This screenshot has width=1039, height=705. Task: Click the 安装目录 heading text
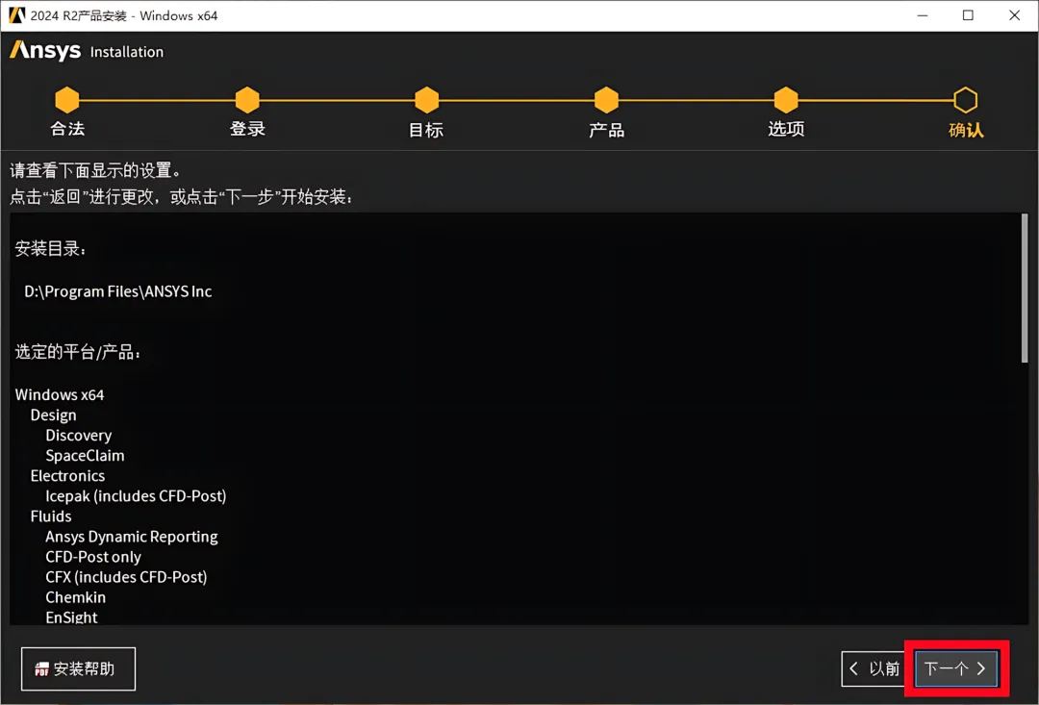coord(50,249)
